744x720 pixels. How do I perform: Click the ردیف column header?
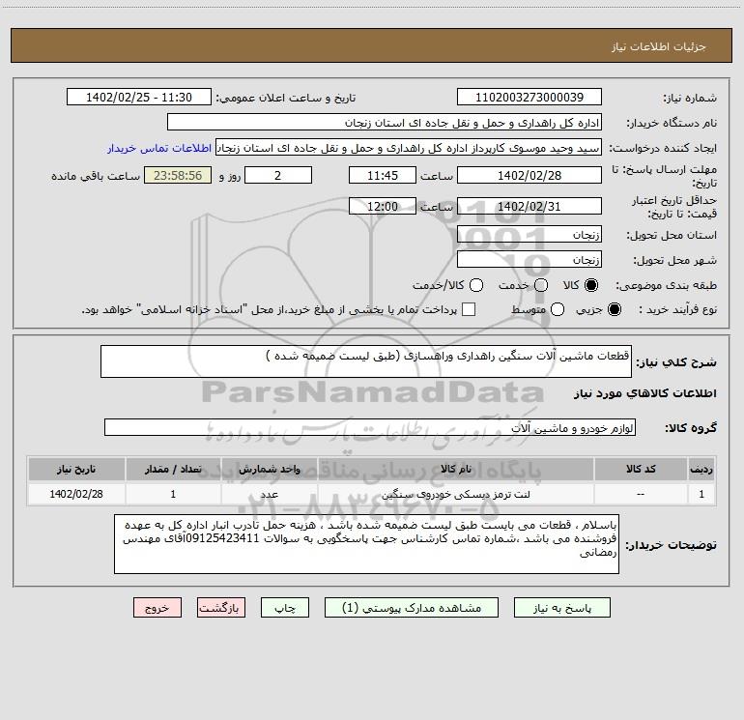[x=701, y=469]
